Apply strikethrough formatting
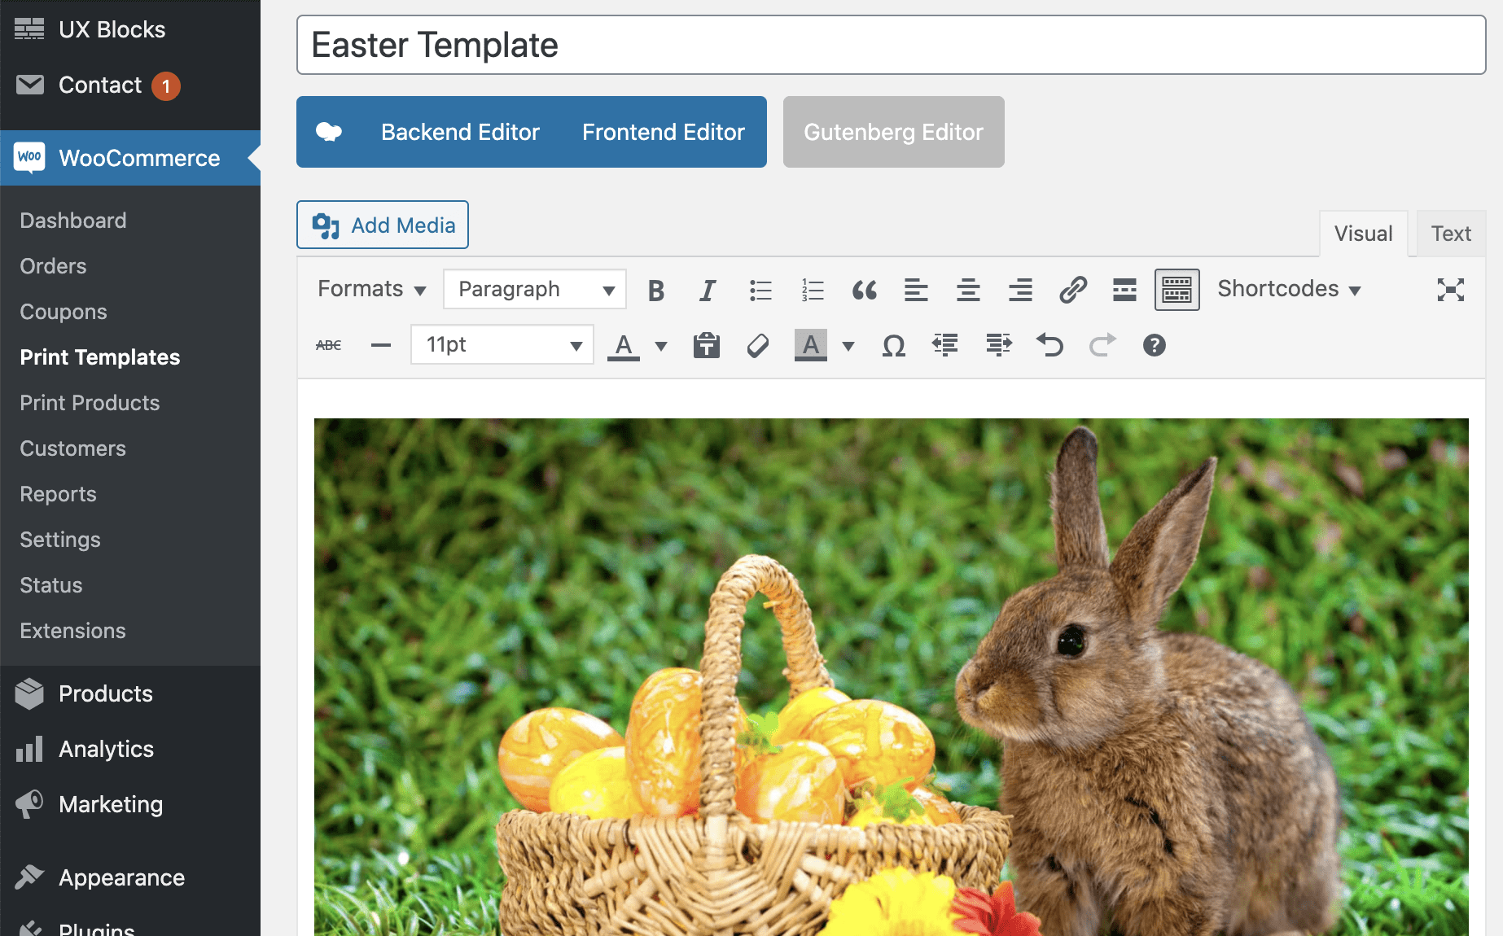Viewport: 1503px width, 936px height. pyautogui.click(x=328, y=344)
